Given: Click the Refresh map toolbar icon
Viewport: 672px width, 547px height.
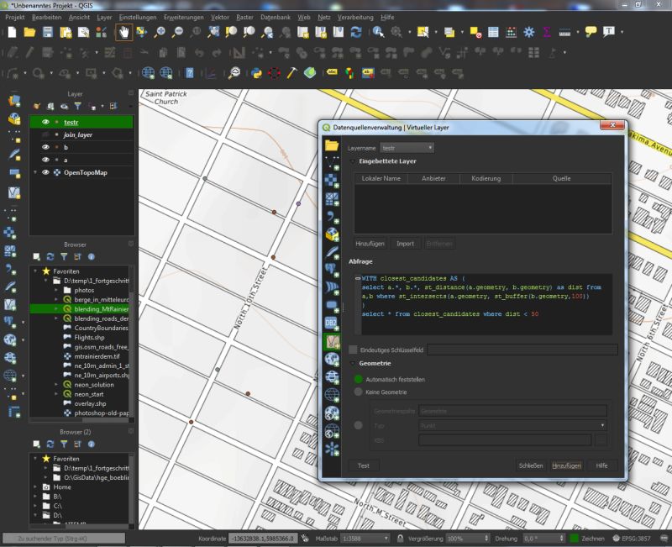Looking at the screenshot, I should [x=356, y=32].
